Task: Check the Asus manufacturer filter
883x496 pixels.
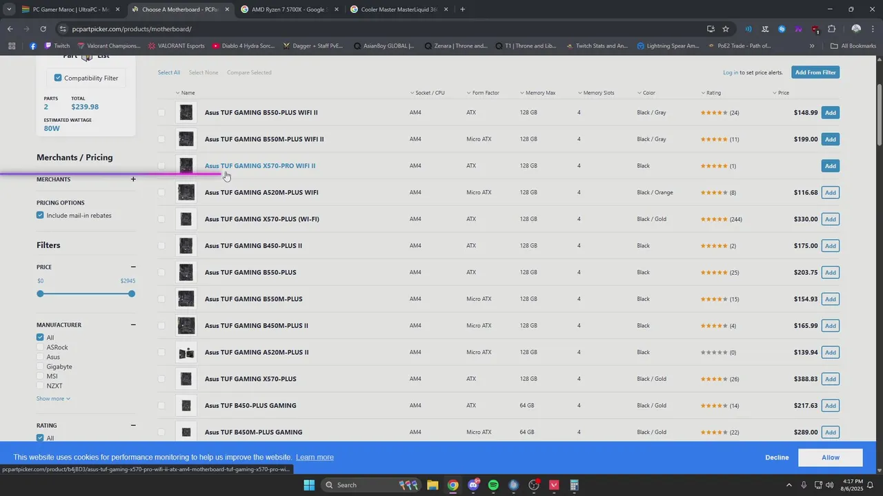Action: pos(40,357)
